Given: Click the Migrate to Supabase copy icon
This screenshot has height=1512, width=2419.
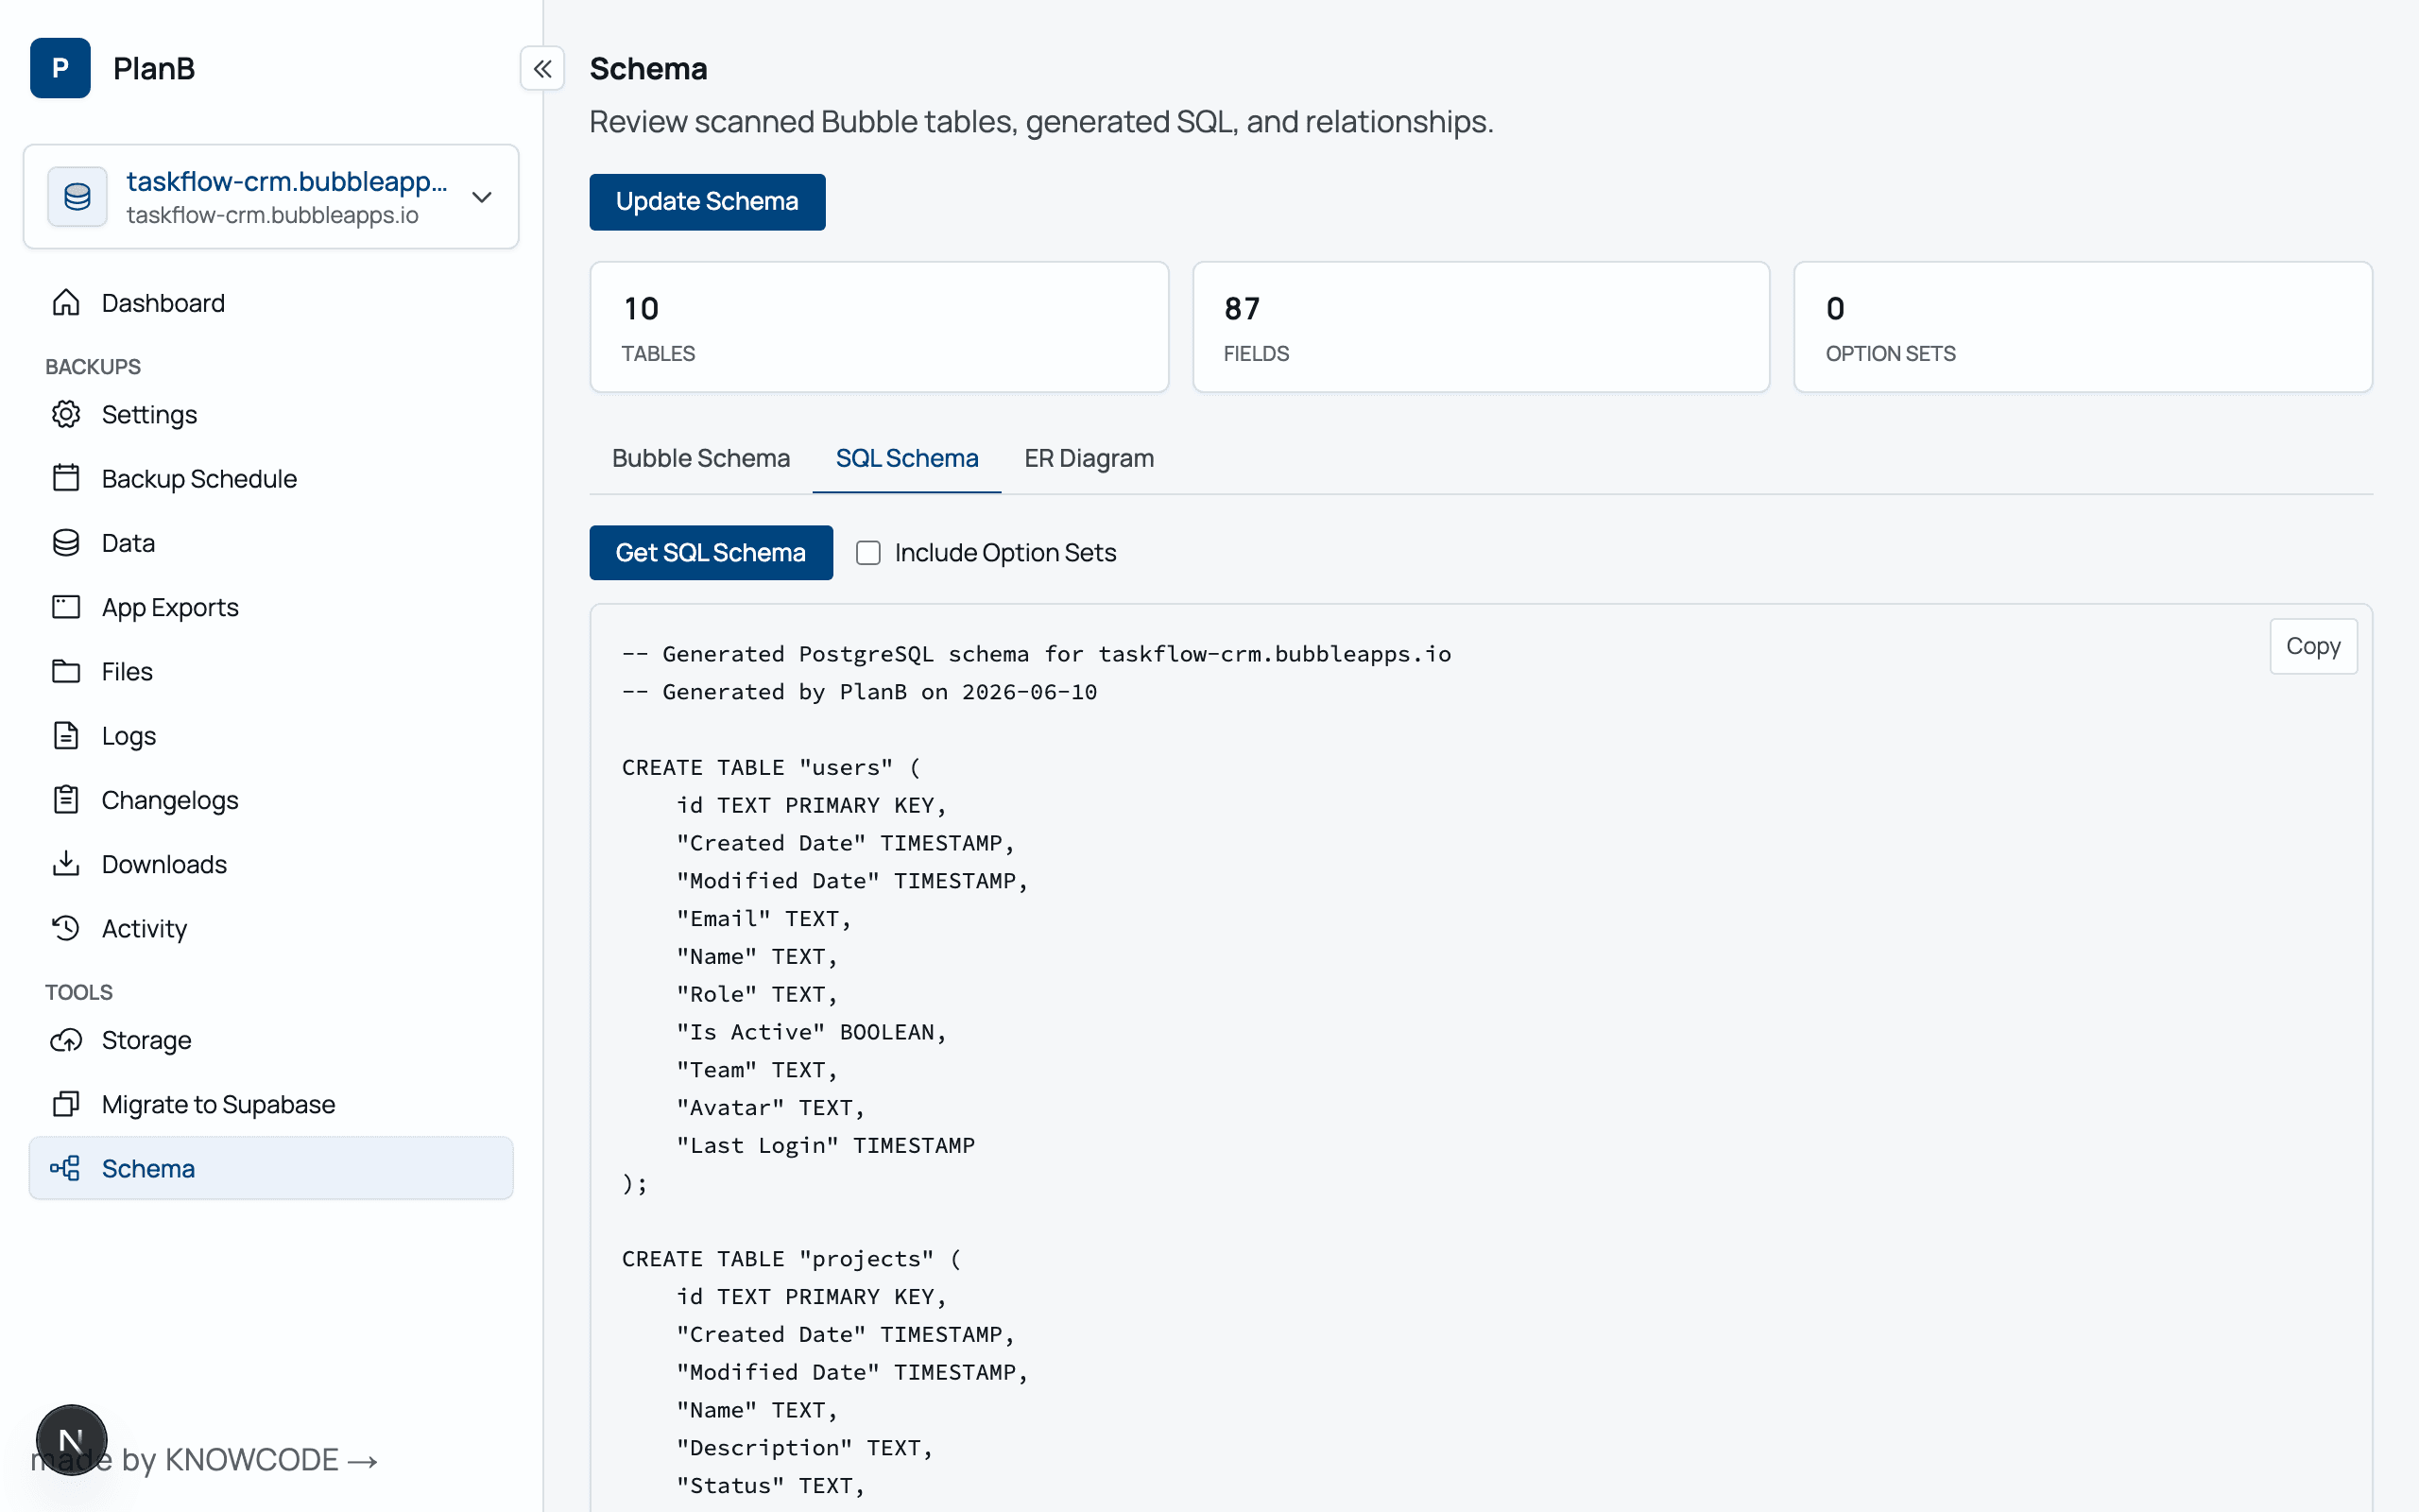Looking at the screenshot, I should coord(66,1104).
